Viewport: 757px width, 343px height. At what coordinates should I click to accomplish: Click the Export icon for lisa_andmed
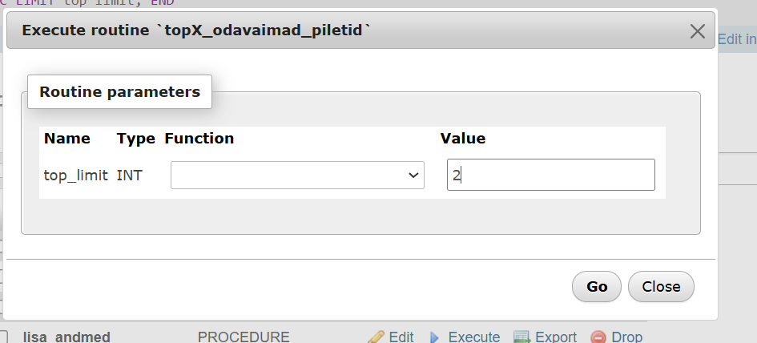[522, 337]
